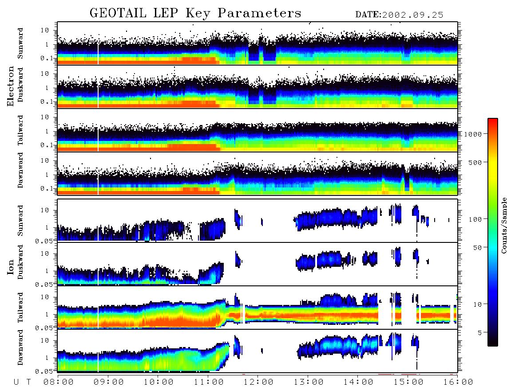
Task: Click the "16:00" time tick label
Action: pyautogui.click(x=458, y=382)
